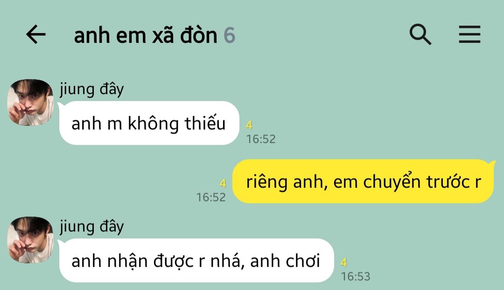The image size is (504, 290).
Task: Tap the 16:52 timestamp after 'anh m không thiếu'
Action: [x=261, y=139]
